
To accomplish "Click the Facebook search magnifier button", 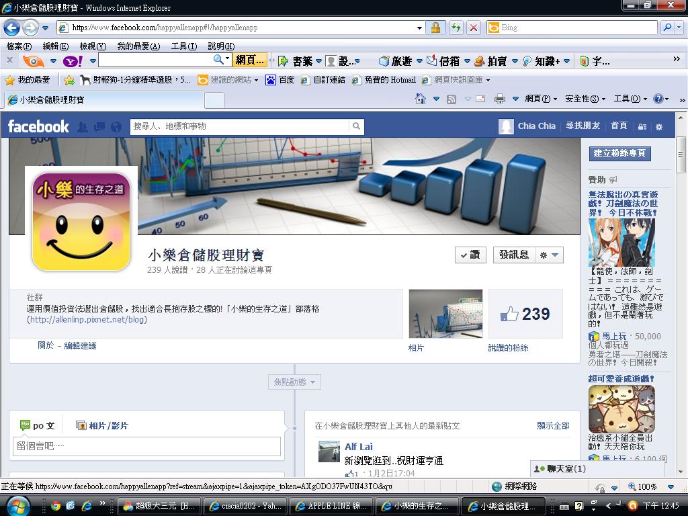I will pos(356,126).
